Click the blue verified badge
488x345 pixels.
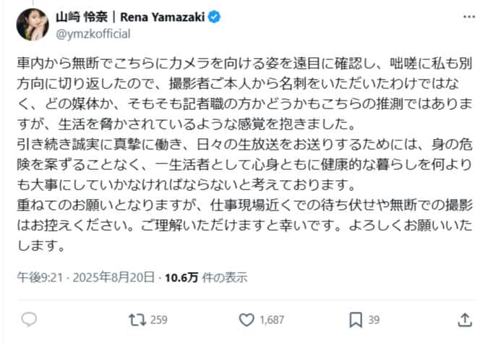click(x=215, y=17)
